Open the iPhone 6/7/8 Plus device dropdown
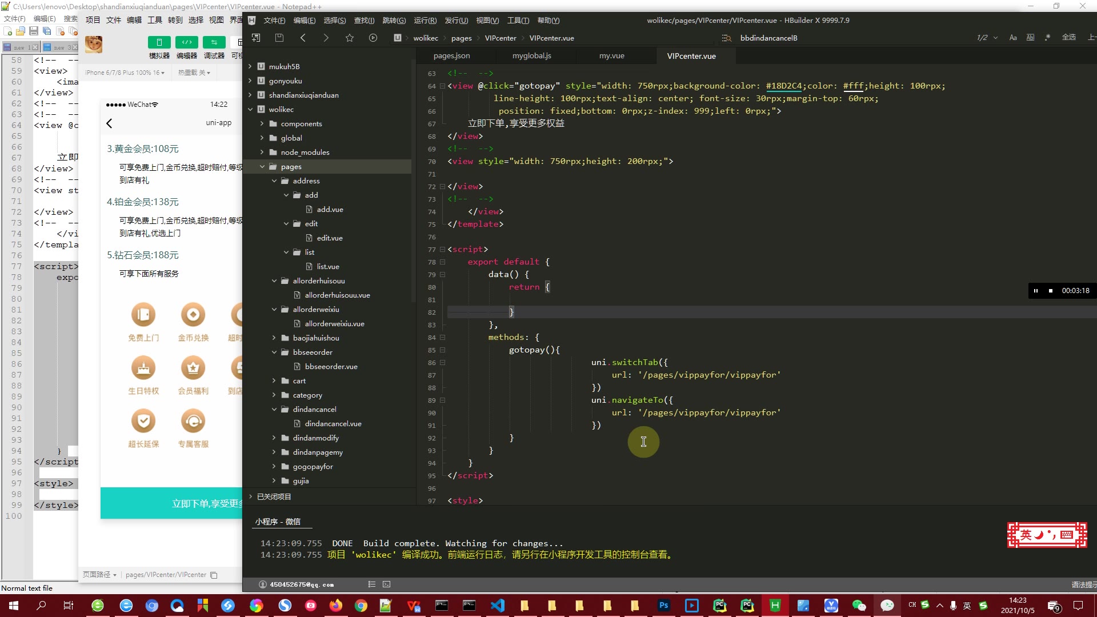 point(125,73)
